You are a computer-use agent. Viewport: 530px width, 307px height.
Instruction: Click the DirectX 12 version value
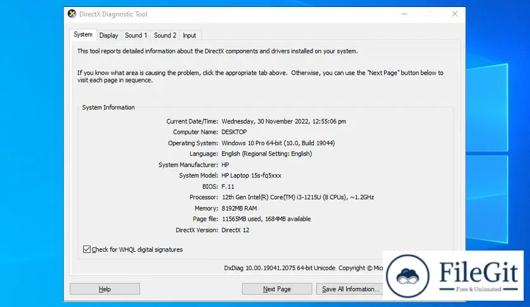click(x=235, y=230)
